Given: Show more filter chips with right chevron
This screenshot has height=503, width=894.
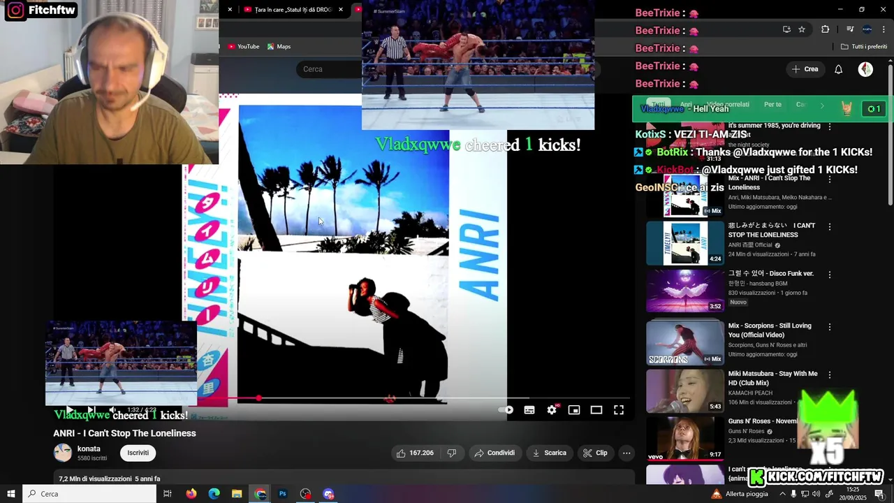Looking at the screenshot, I should pos(822,105).
